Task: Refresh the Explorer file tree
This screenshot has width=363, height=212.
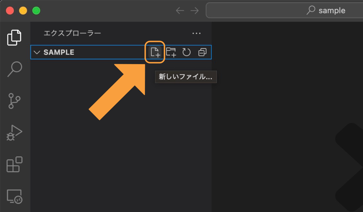Action: click(186, 52)
